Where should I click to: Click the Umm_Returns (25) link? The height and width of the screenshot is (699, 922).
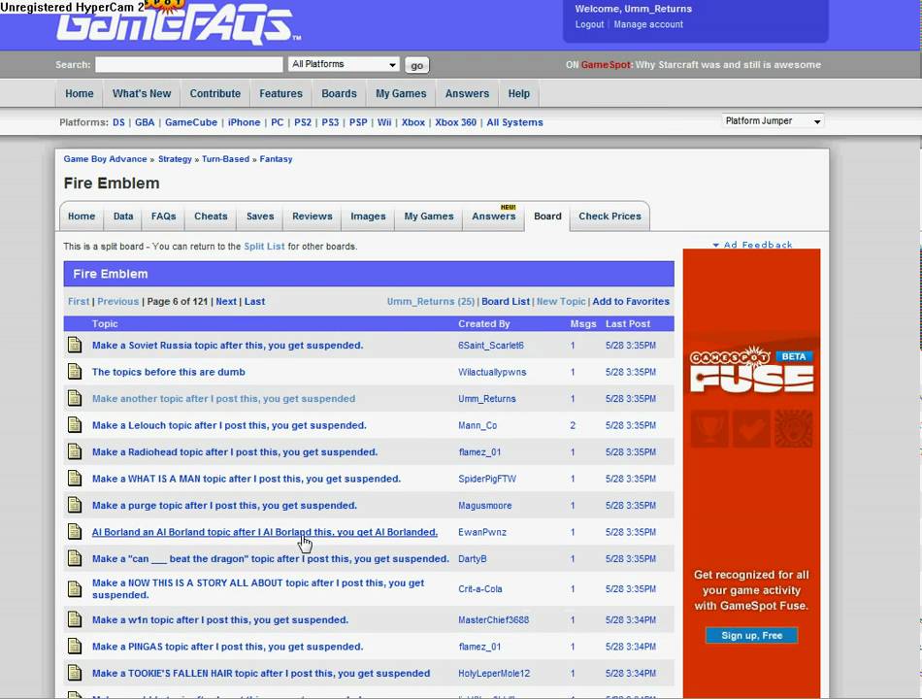coord(430,301)
